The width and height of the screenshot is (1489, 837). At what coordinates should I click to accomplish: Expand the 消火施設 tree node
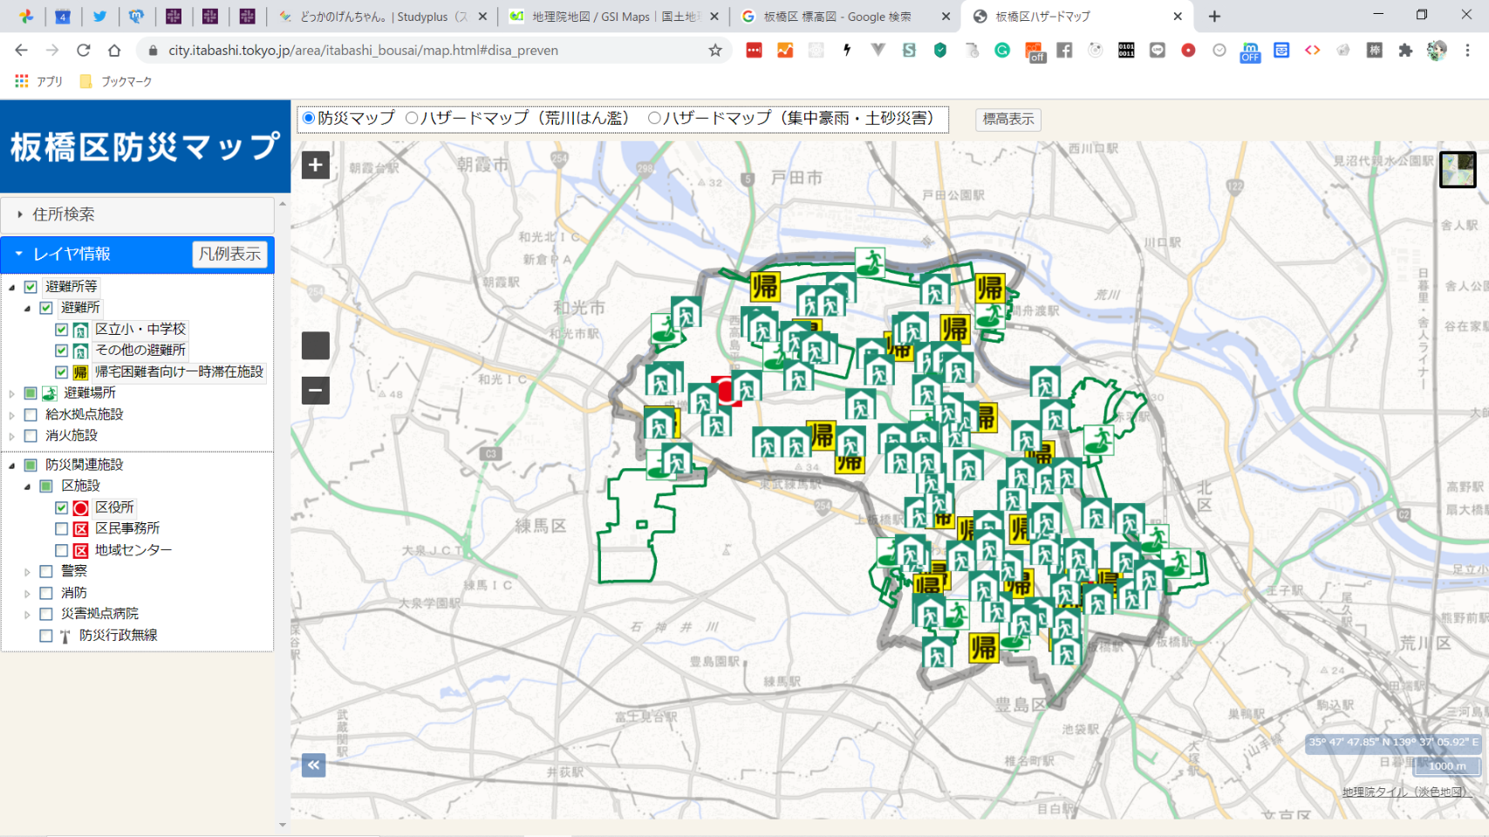coord(11,436)
